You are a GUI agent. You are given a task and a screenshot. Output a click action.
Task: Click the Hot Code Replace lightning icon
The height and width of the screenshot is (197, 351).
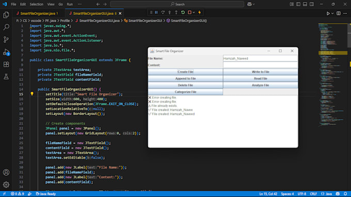[200, 12]
